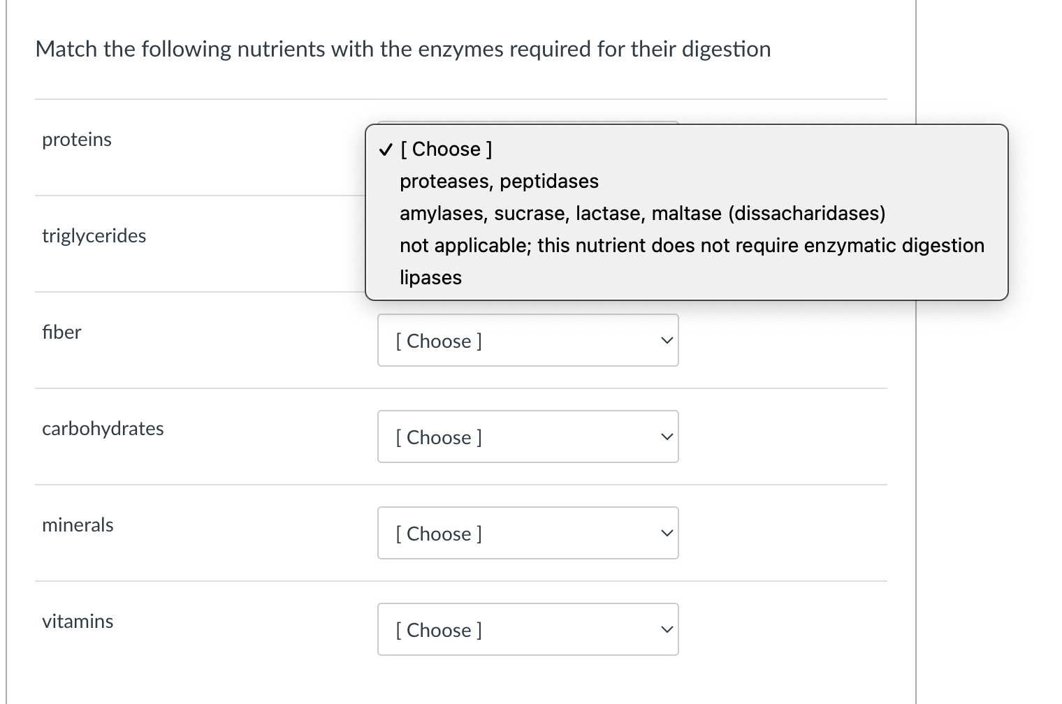
Task: Click the "[ Choose ]" text in minerals dropdown
Action: click(x=439, y=533)
